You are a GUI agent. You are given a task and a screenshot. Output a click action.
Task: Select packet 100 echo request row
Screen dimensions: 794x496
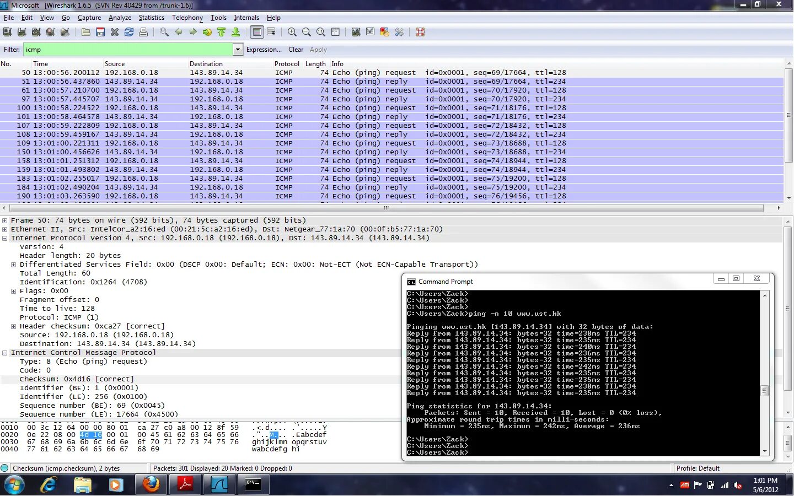(x=391, y=108)
